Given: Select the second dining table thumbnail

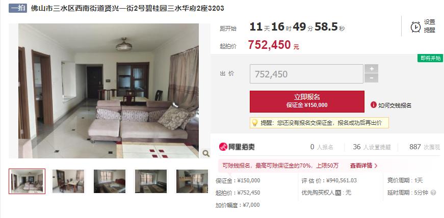Looking at the screenshot, I should pyautogui.click(x=68, y=181).
